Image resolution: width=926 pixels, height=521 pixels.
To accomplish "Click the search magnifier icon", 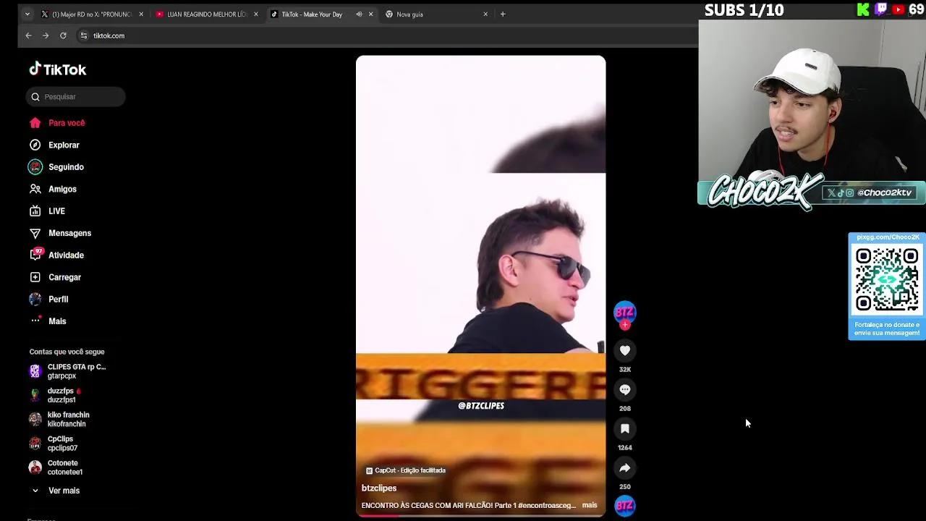I will click(35, 96).
